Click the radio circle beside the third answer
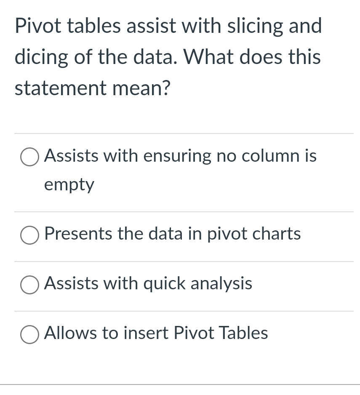 (x=29, y=285)
